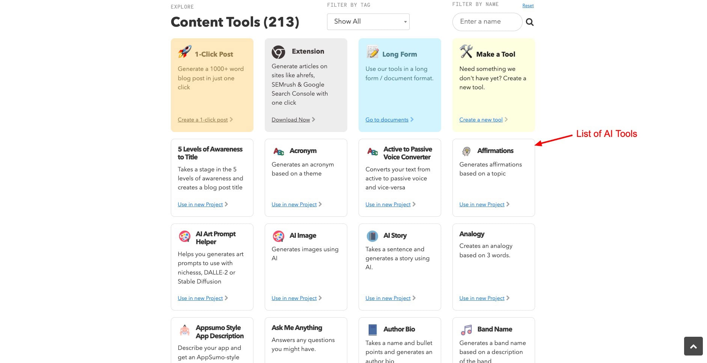Click the Acronym card's letter icon
The width and height of the screenshot is (707, 363).
point(279,151)
